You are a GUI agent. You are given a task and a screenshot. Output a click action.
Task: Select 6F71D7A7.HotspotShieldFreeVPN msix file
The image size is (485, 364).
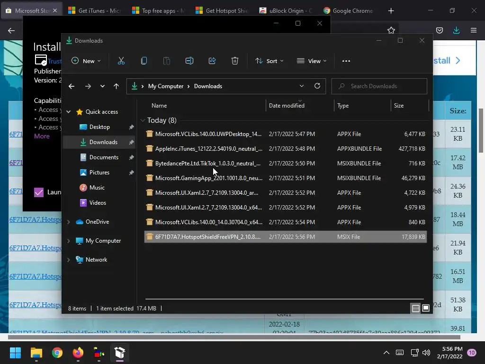point(286,237)
